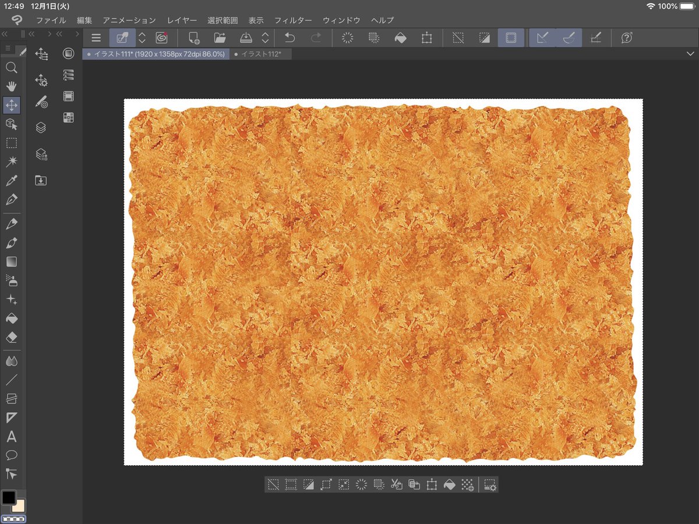Viewport: 699px width, 524px height.
Task: Select the Airbrush spray tool
Action: tap(12, 281)
